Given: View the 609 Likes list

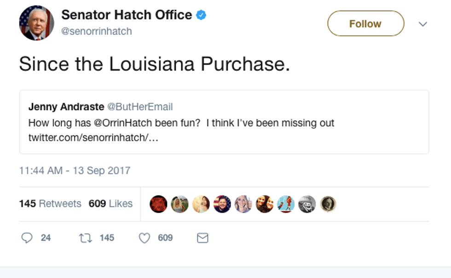Looking at the screenshot, I should pos(110,203).
